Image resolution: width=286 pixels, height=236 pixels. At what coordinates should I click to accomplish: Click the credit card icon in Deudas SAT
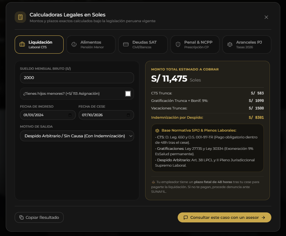click(x=126, y=44)
